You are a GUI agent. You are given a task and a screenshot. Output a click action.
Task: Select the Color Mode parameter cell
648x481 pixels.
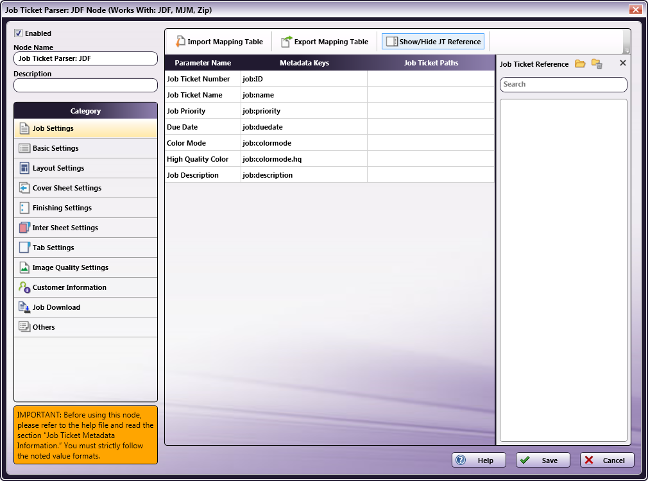point(203,143)
